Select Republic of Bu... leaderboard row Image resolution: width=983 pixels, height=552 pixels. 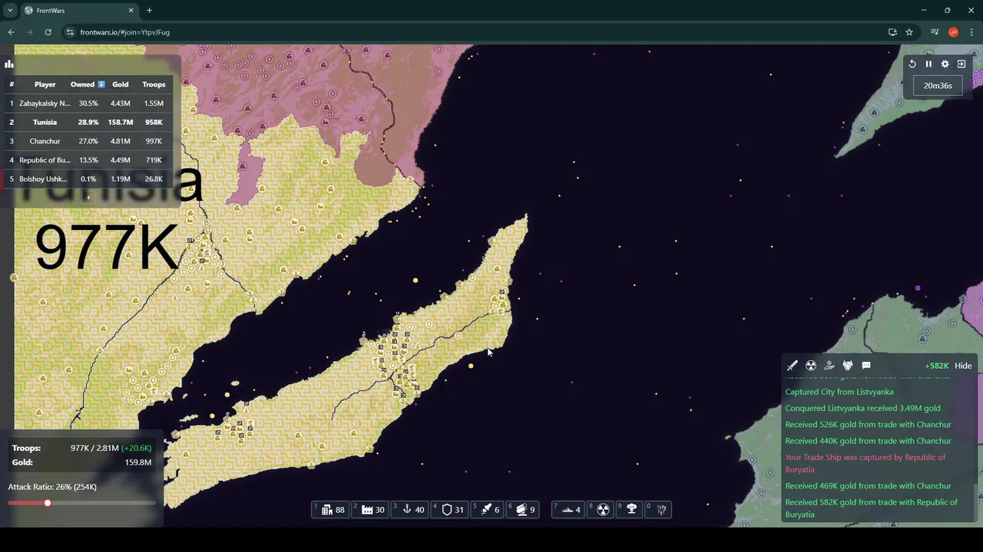point(87,160)
